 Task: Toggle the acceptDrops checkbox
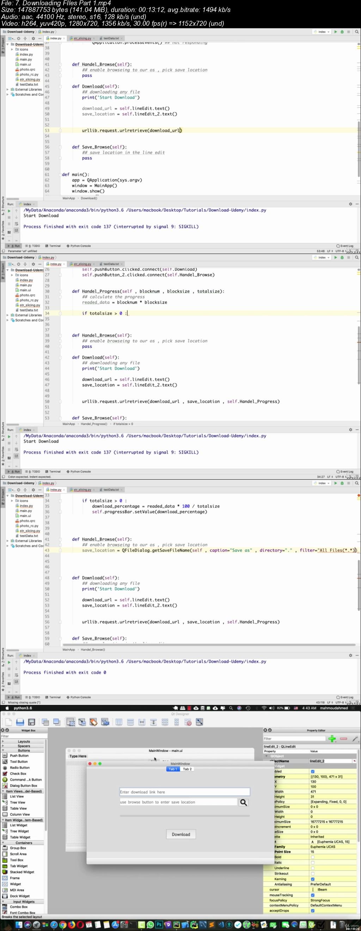tap(312, 911)
